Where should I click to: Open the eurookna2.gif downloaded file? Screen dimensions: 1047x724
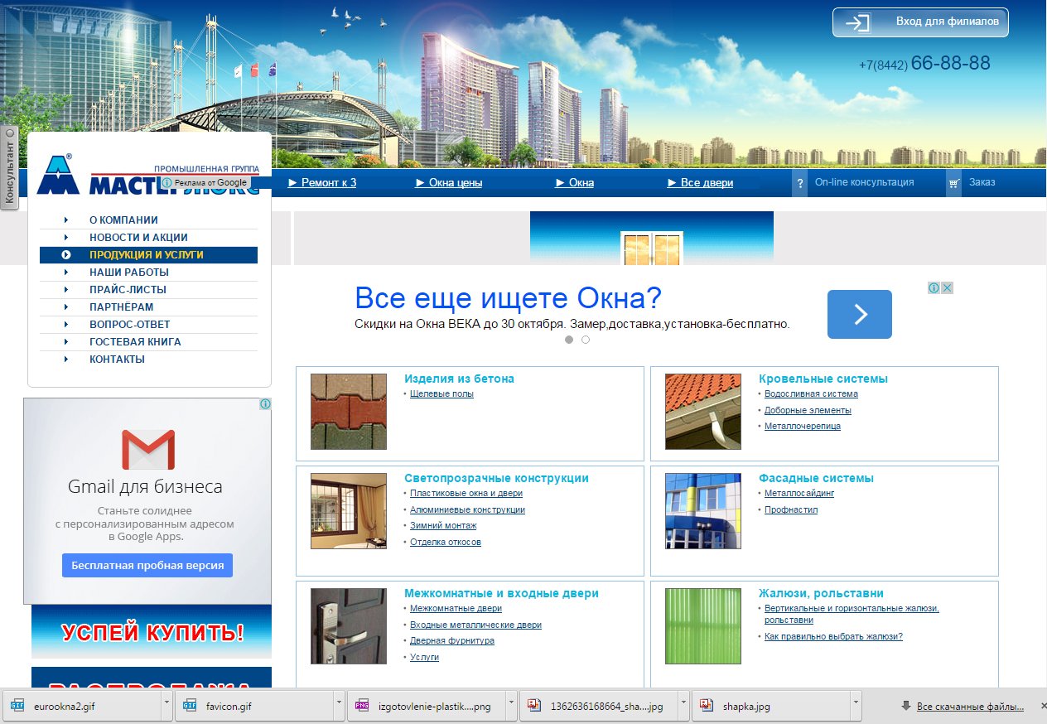(82, 707)
